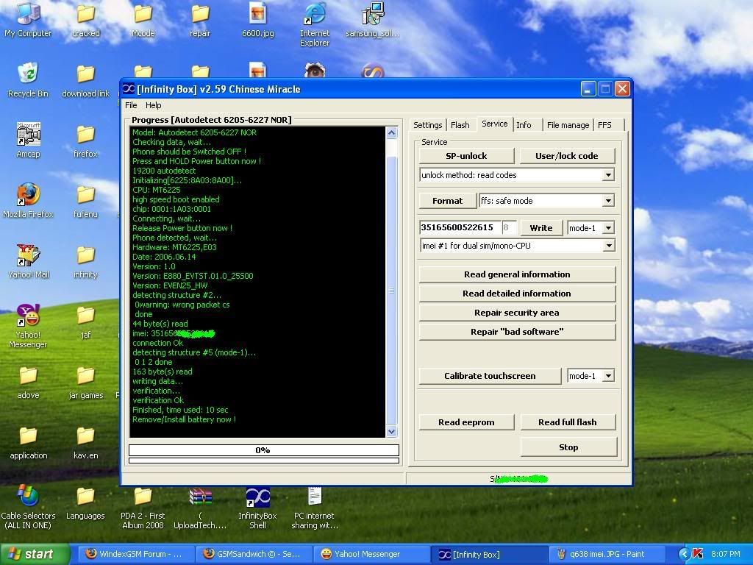
Task: Click Read general information
Action: pos(517,274)
